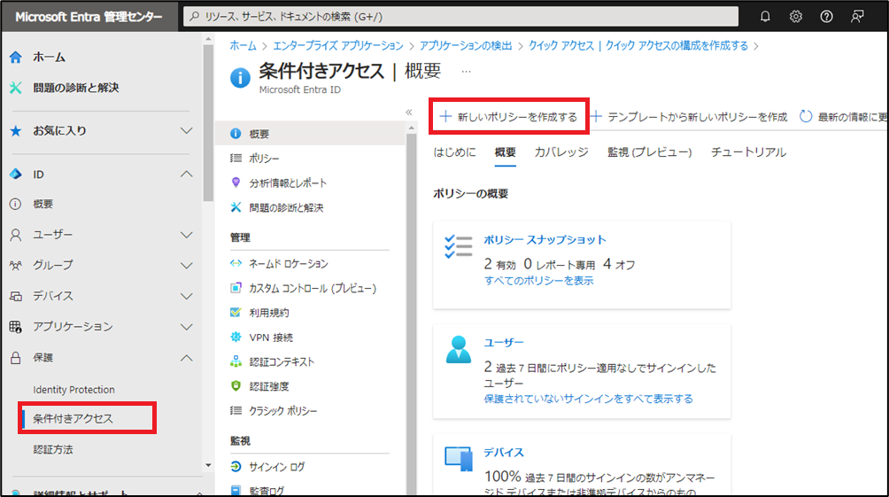Click the ID diamond icon
This screenshot has width=889, height=497.
pos(16,175)
